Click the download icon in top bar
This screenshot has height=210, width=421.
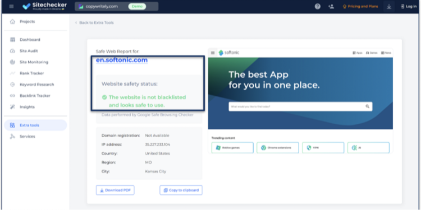[389, 6]
